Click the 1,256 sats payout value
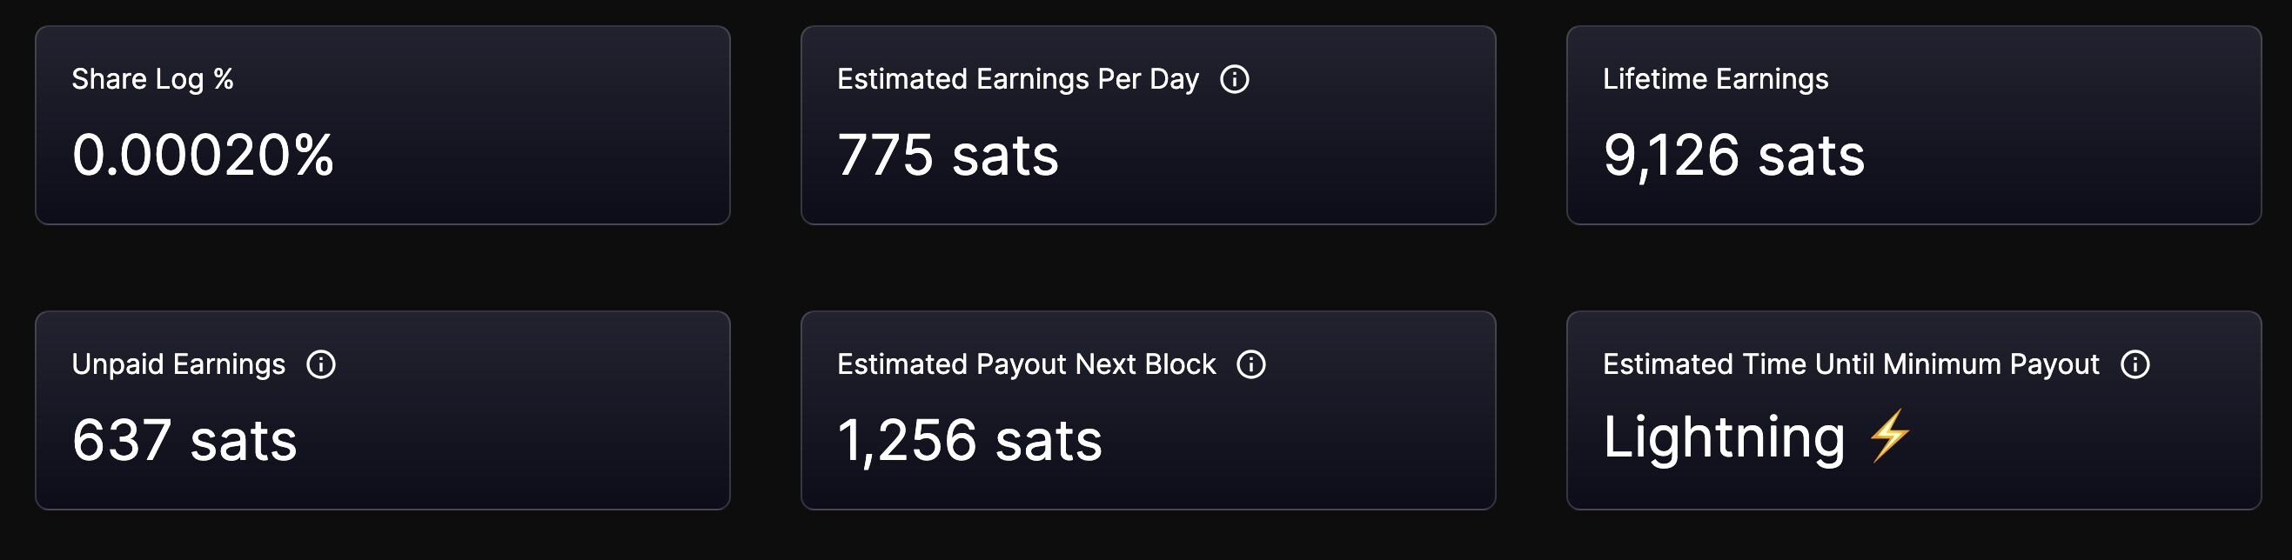The image size is (2292, 560). click(x=970, y=441)
